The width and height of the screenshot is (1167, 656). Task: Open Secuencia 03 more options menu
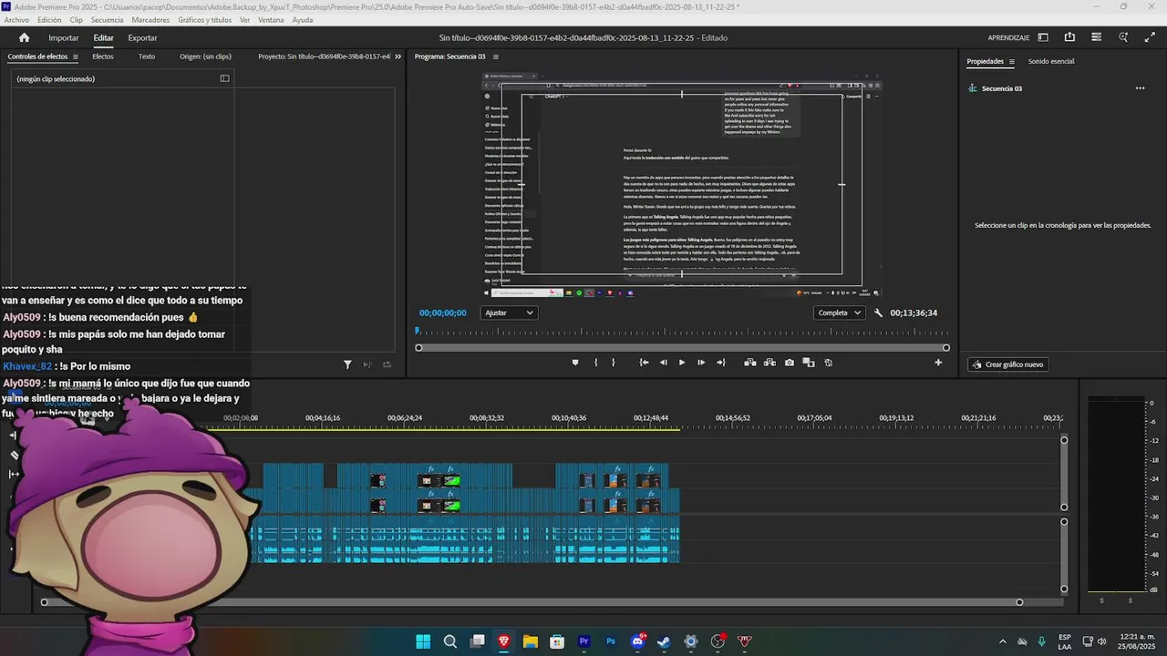[x=1140, y=88]
